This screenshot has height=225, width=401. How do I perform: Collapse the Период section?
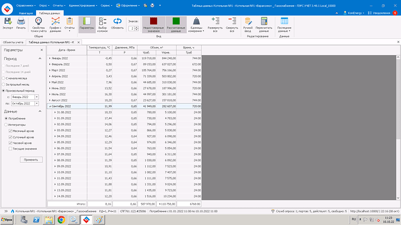point(40,59)
